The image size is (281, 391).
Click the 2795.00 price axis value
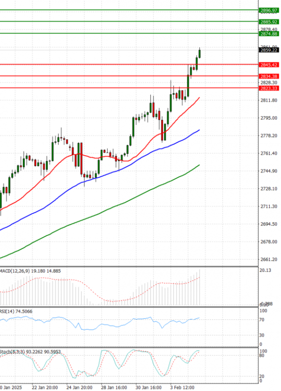pyautogui.click(x=269, y=118)
